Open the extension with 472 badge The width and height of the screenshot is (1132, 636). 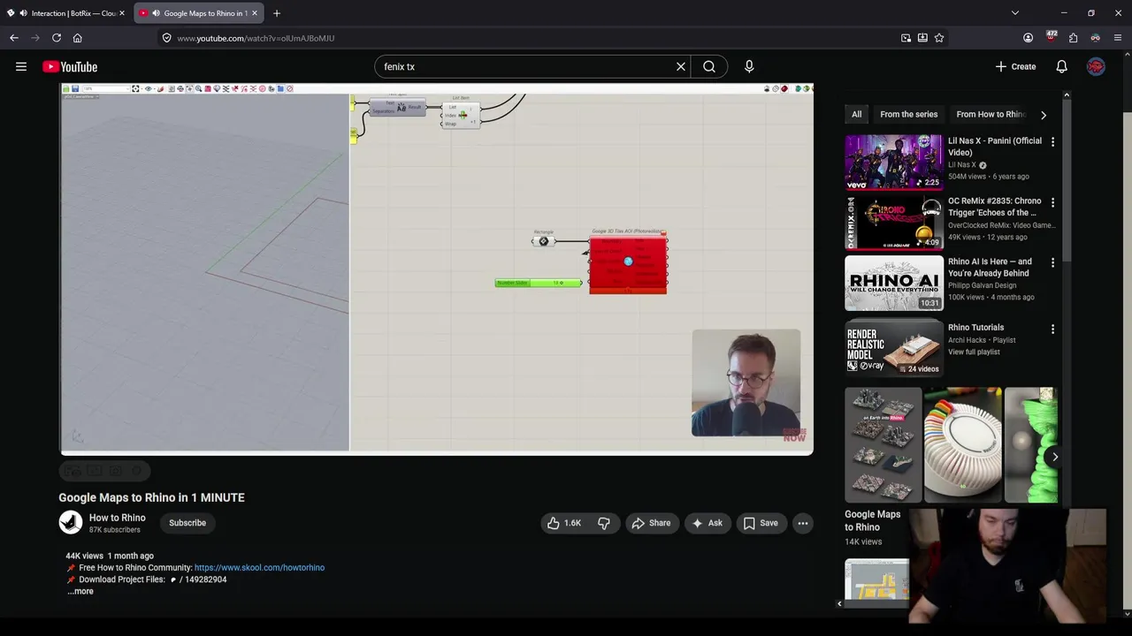1051,37
